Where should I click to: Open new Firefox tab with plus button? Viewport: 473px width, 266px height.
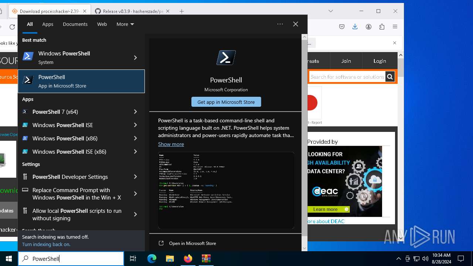(x=181, y=11)
